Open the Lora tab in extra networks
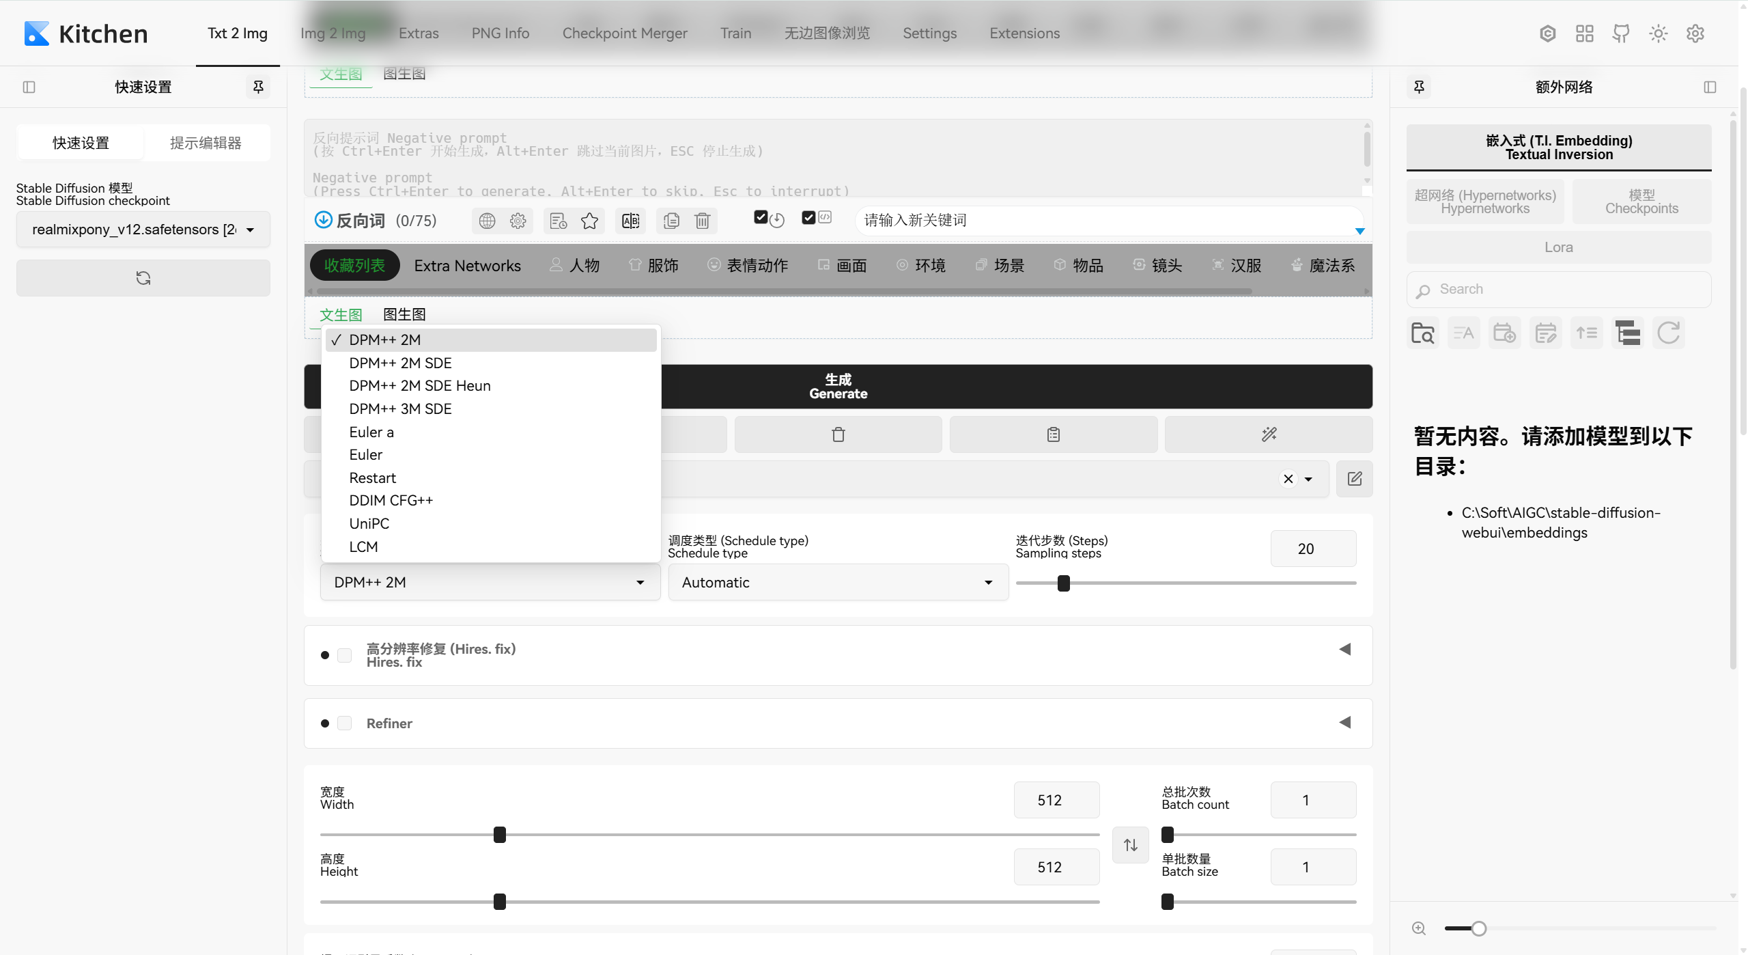 tap(1558, 247)
